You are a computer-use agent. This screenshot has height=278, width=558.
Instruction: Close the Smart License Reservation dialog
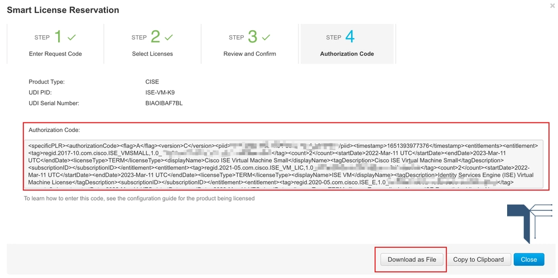pyautogui.click(x=529, y=260)
